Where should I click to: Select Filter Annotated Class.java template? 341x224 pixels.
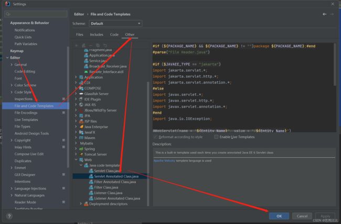[x=116, y=181]
